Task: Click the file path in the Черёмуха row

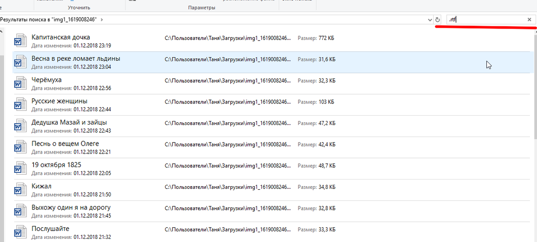Action: tap(228, 81)
